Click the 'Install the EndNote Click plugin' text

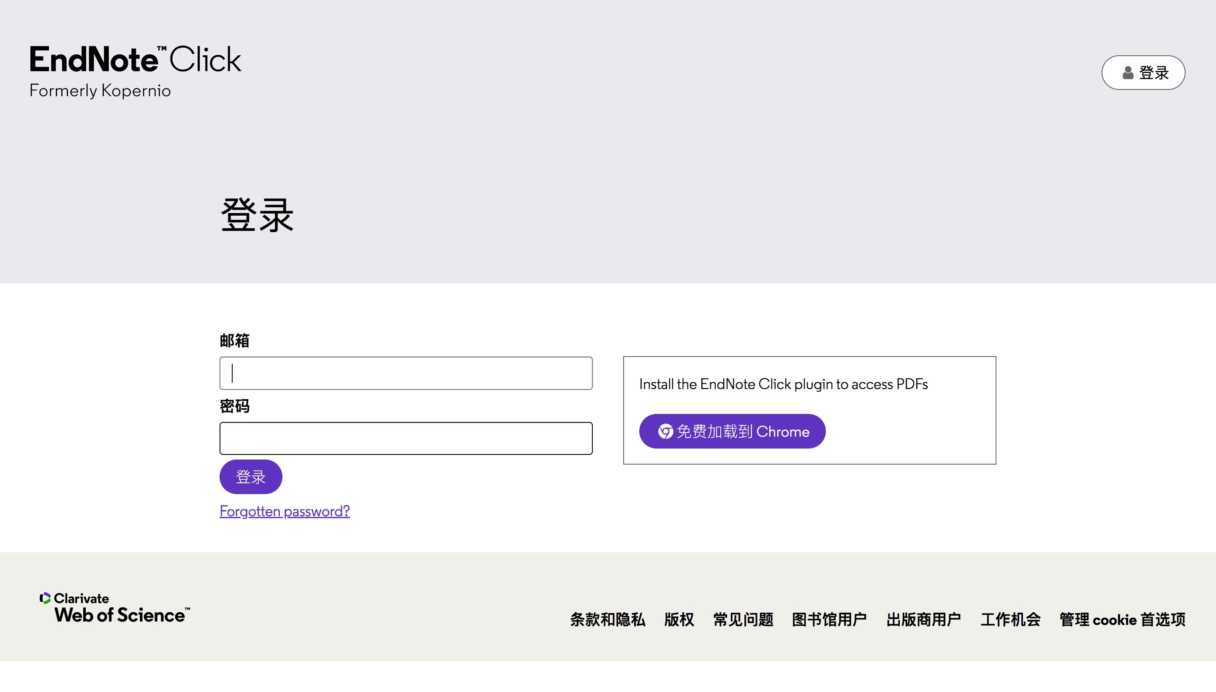(783, 384)
